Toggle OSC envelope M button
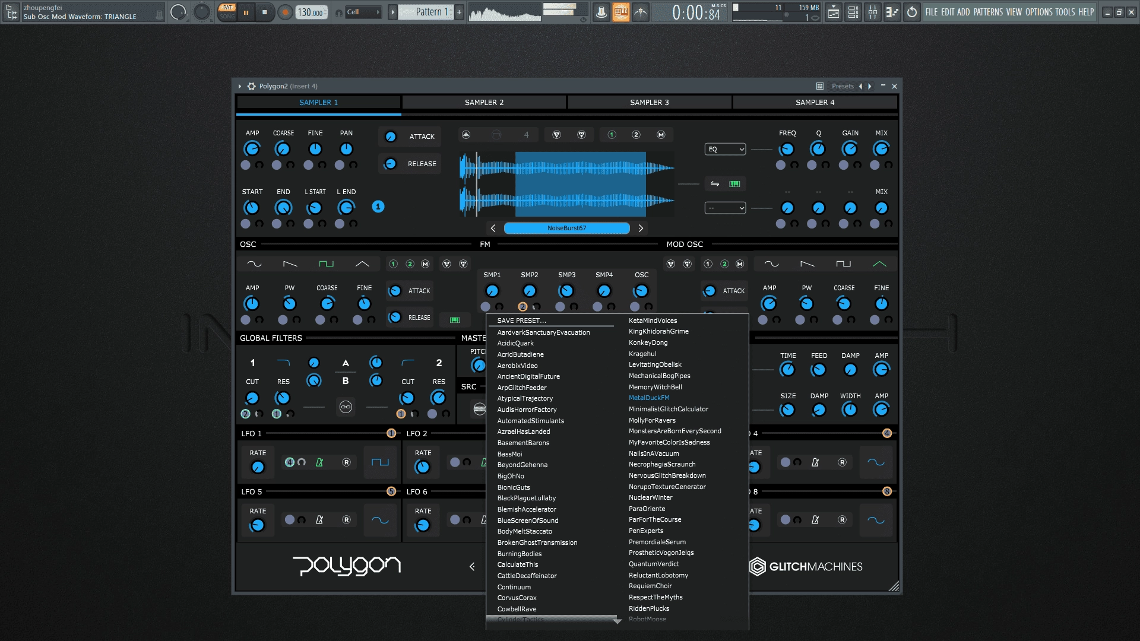Viewport: 1140px width, 641px height. tap(425, 264)
